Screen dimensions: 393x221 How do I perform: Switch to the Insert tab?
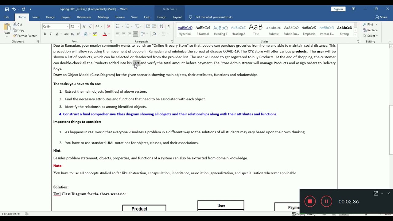tap(36, 17)
